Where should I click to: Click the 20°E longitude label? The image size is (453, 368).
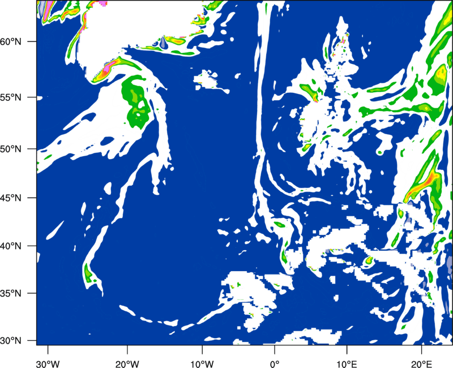coord(421,364)
